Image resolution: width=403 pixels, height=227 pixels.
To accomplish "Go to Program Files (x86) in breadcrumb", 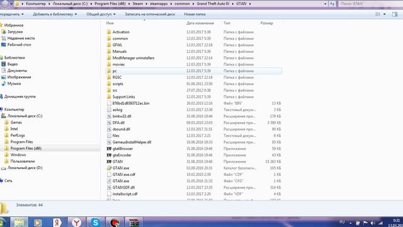I will coord(110,4).
